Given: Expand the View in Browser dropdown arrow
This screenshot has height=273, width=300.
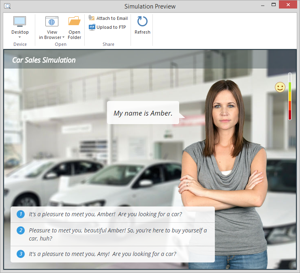Looking at the screenshot, I should pyautogui.click(x=64, y=38).
